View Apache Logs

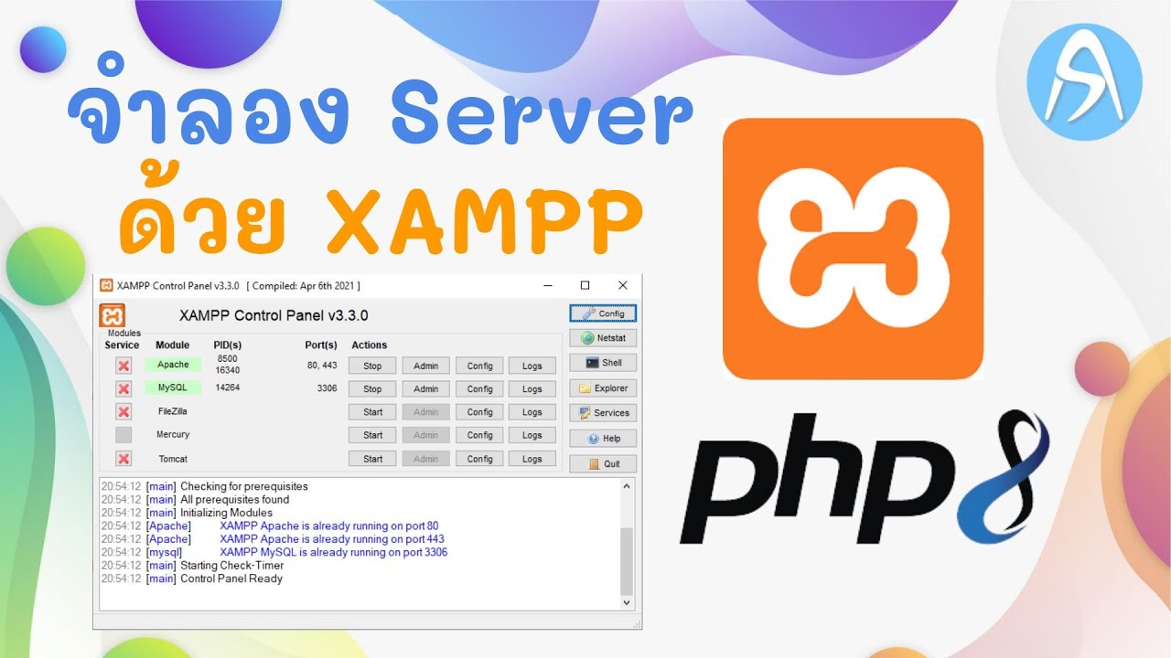pyautogui.click(x=532, y=366)
